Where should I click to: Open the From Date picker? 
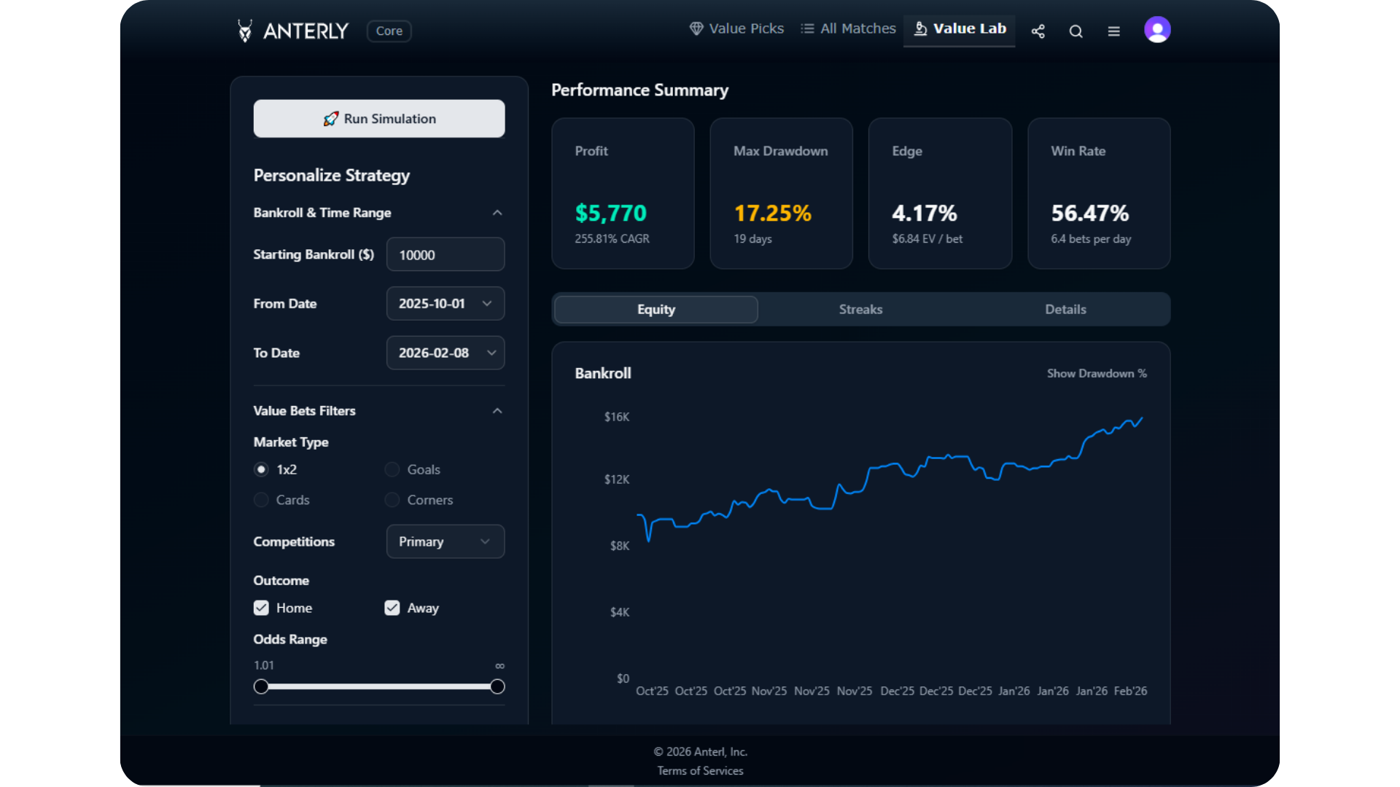point(445,303)
